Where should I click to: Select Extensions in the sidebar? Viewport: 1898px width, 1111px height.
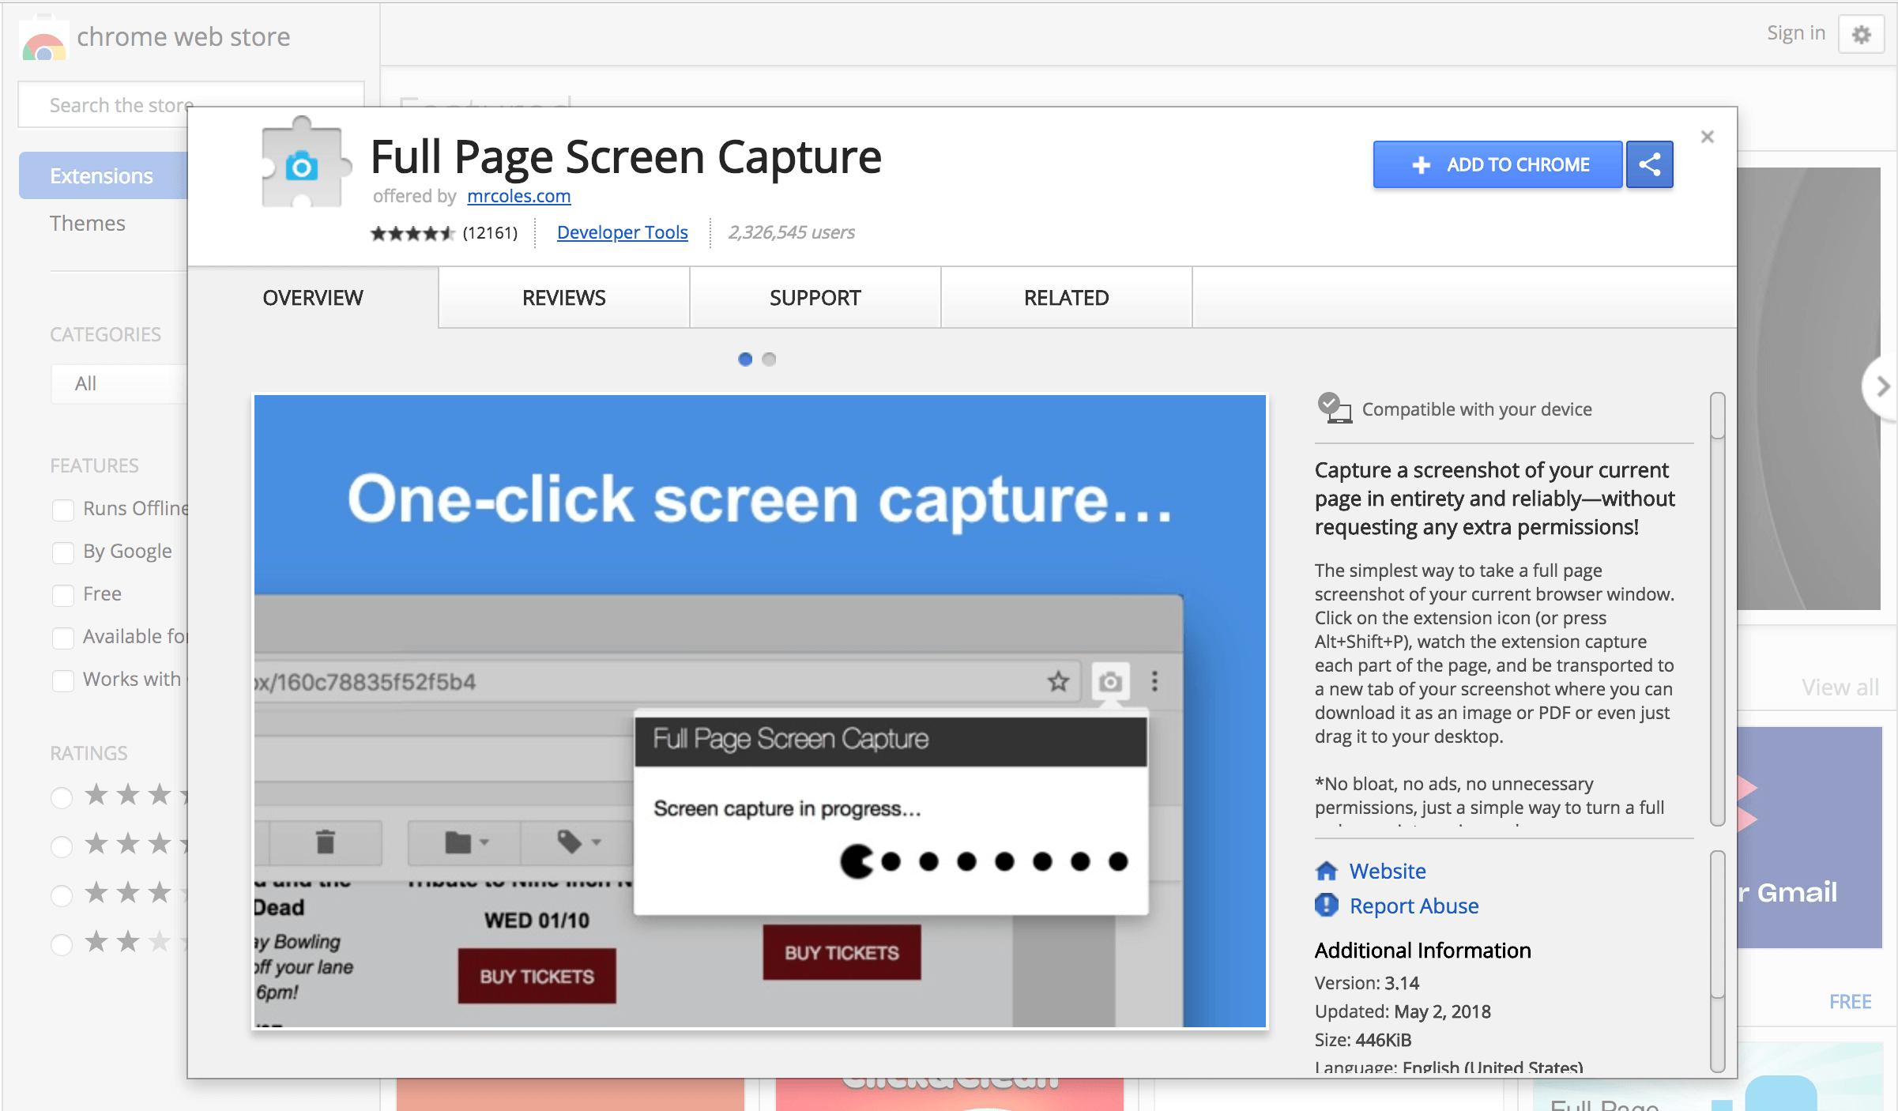[103, 175]
